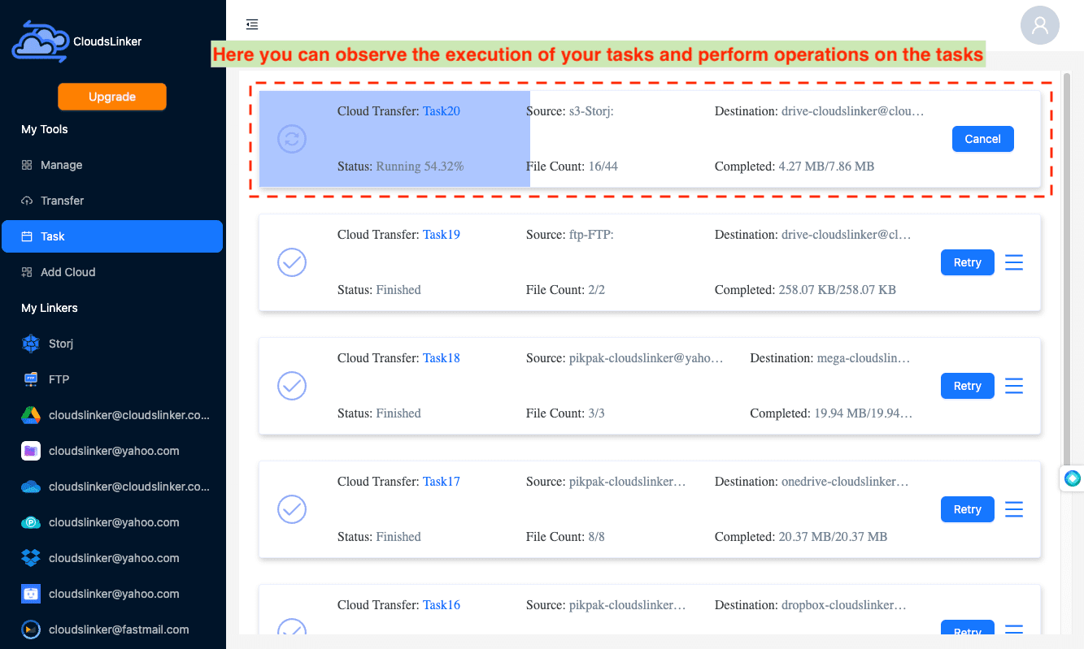Viewport: 1084px width, 649px height.
Task: Retry the Task18 transfer
Action: pyautogui.click(x=968, y=386)
